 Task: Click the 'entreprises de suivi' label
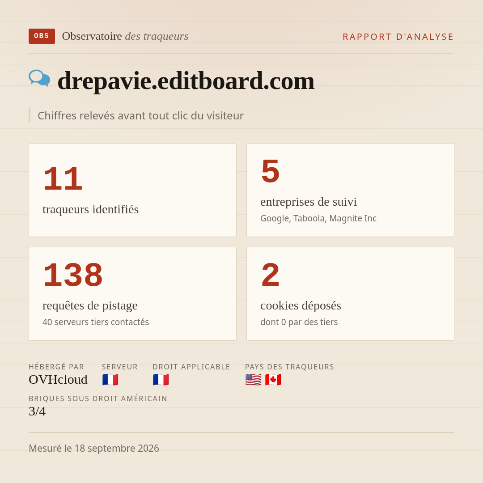click(308, 202)
